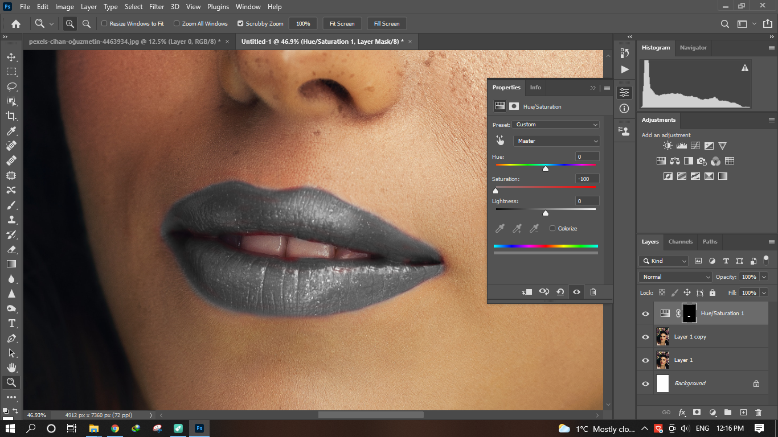Click the Saturation value field

click(x=587, y=179)
